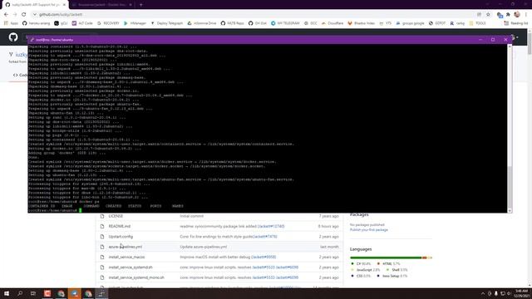532x299 pixels.
Task: Open the HManager bookmark
Action: pyautogui.click(x=135, y=23)
